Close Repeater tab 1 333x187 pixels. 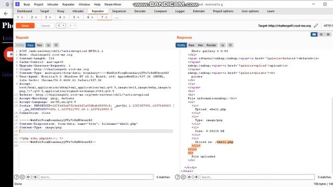pyautogui.click(x=22, y=17)
